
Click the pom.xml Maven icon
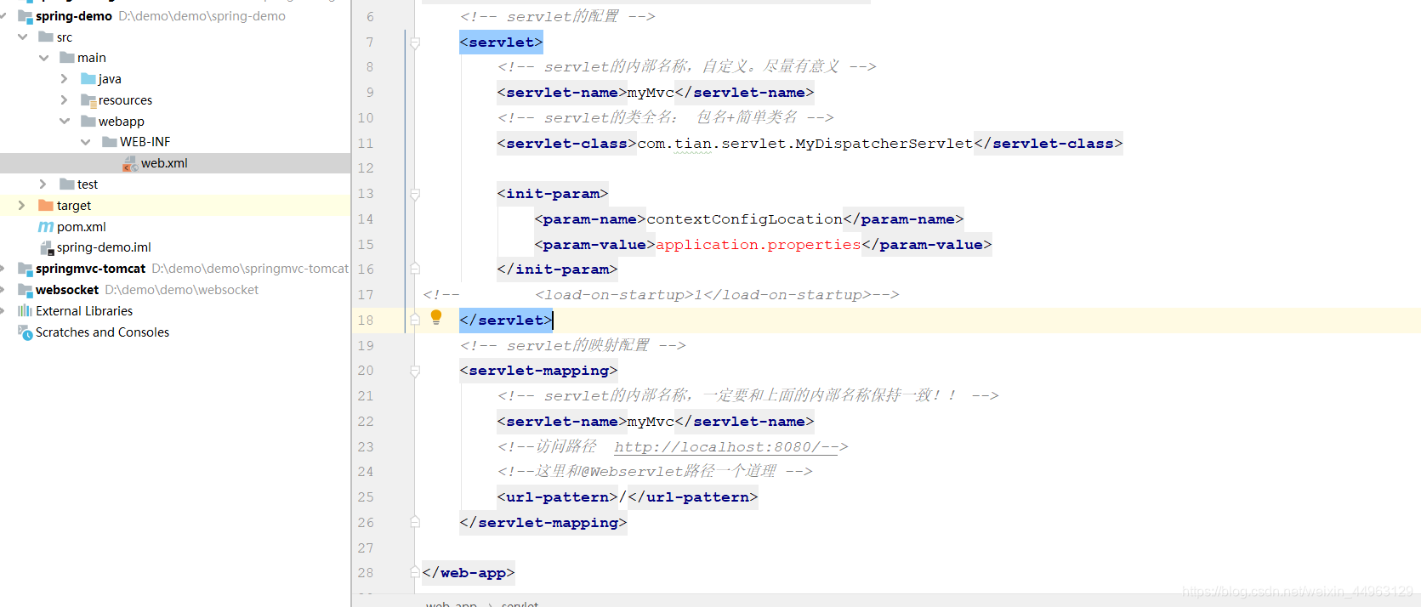(x=46, y=227)
